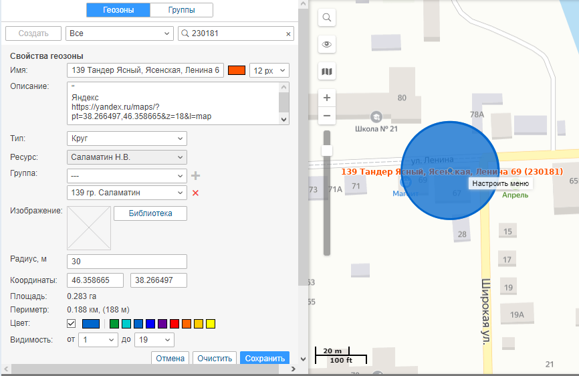Click the map search magnifier icon
Screen dimensions: 579x376
(327, 17)
